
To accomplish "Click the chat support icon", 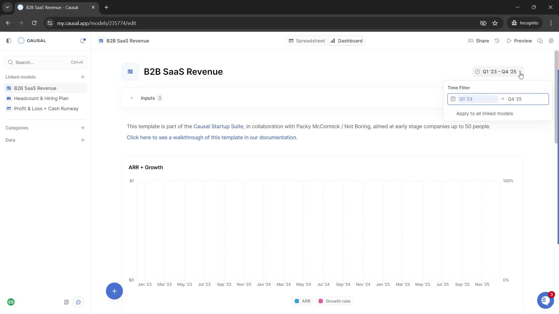I will tap(545, 300).
